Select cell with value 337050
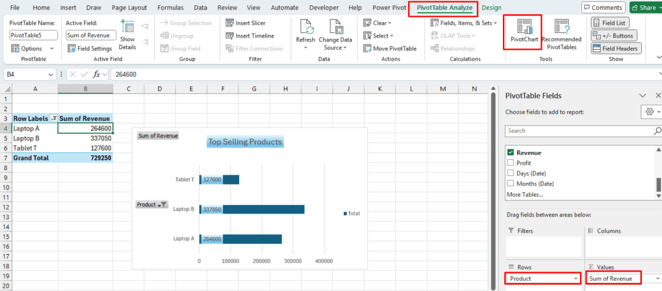662x291 pixels. click(86, 138)
